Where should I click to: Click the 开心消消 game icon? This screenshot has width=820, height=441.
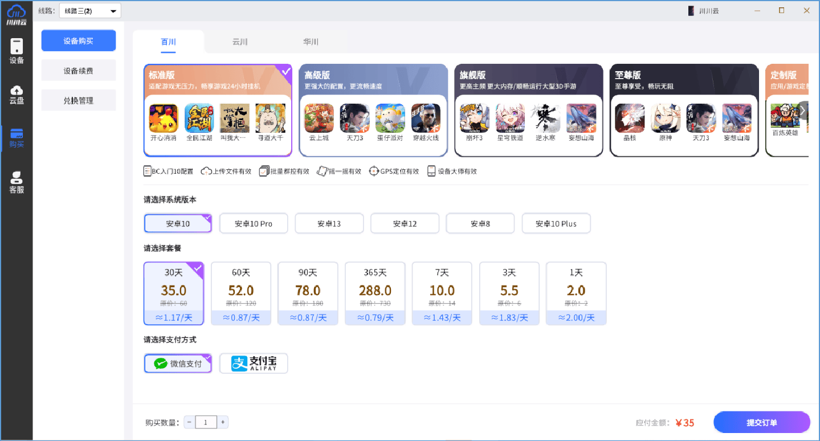pos(163,118)
